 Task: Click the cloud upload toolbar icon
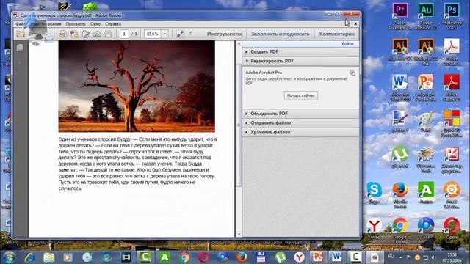coord(97,34)
